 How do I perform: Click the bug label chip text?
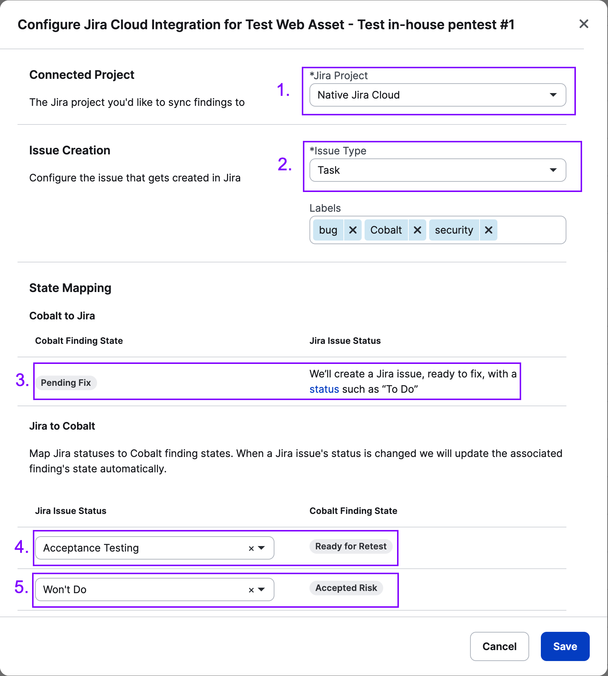pyautogui.click(x=328, y=230)
